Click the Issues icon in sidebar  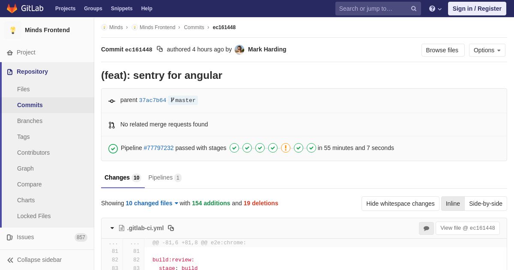point(10,237)
